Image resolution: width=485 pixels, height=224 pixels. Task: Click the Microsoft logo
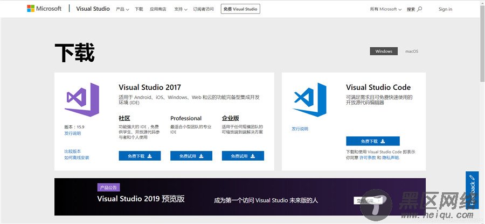pos(44,9)
